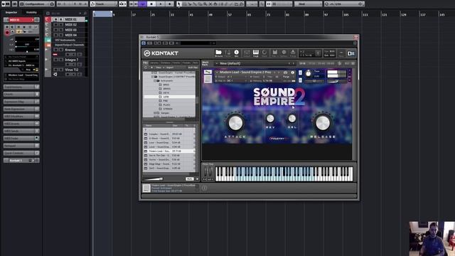Screen dimensions: 455x256
Task: Expand the Kronos track
Action: coord(47,50)
